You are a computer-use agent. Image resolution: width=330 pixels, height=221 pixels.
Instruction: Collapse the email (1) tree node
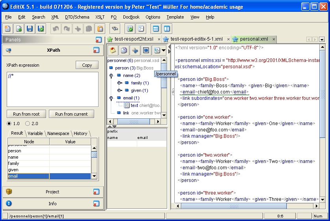coord(111,98)
